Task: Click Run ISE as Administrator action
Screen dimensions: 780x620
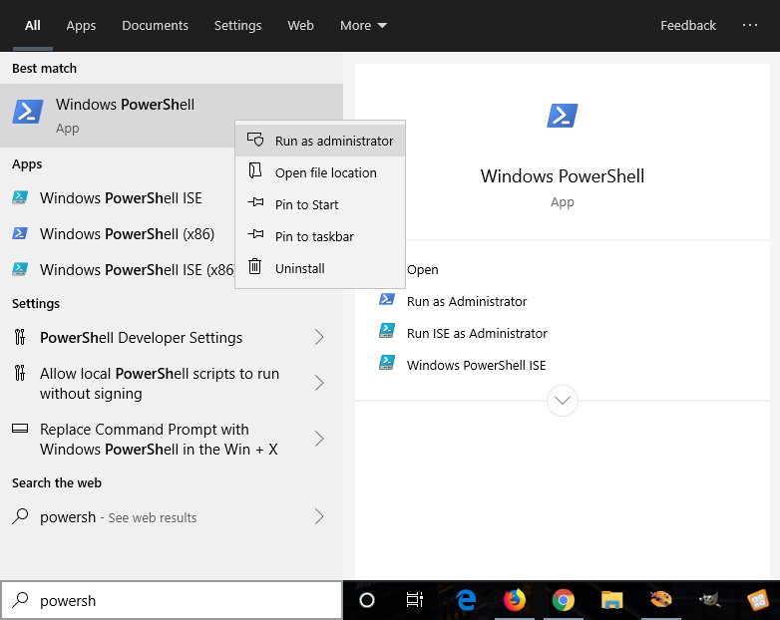Action: tap(477, 333)
